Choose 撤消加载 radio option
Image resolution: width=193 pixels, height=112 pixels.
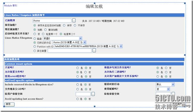click(x=45, y=30)
